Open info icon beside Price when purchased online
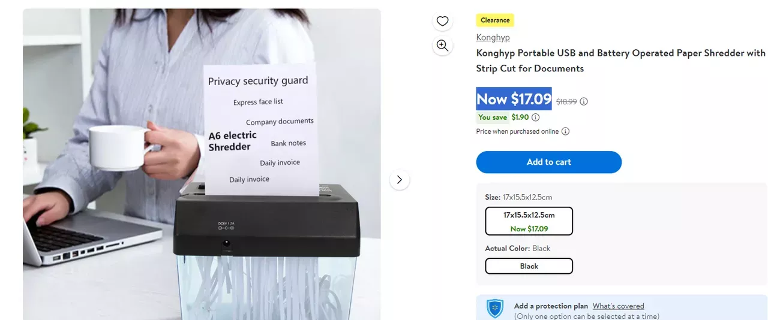768x320 pixels. [x=565, y=131]
